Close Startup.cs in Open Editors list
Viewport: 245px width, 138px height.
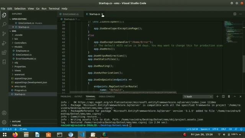point(13,27)
